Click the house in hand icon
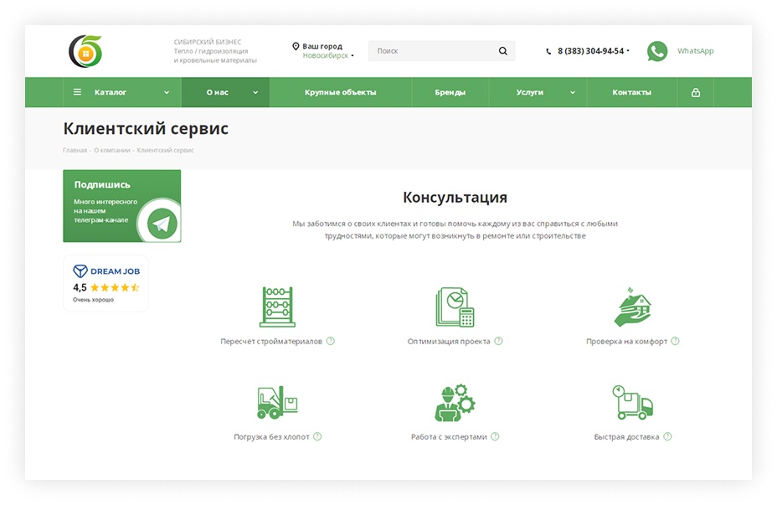This screenshot has width=777, height=505. [632, 307]
